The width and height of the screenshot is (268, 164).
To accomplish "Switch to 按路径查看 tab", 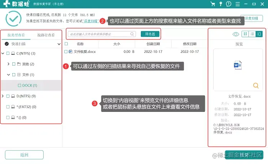I will pos(46,35).
